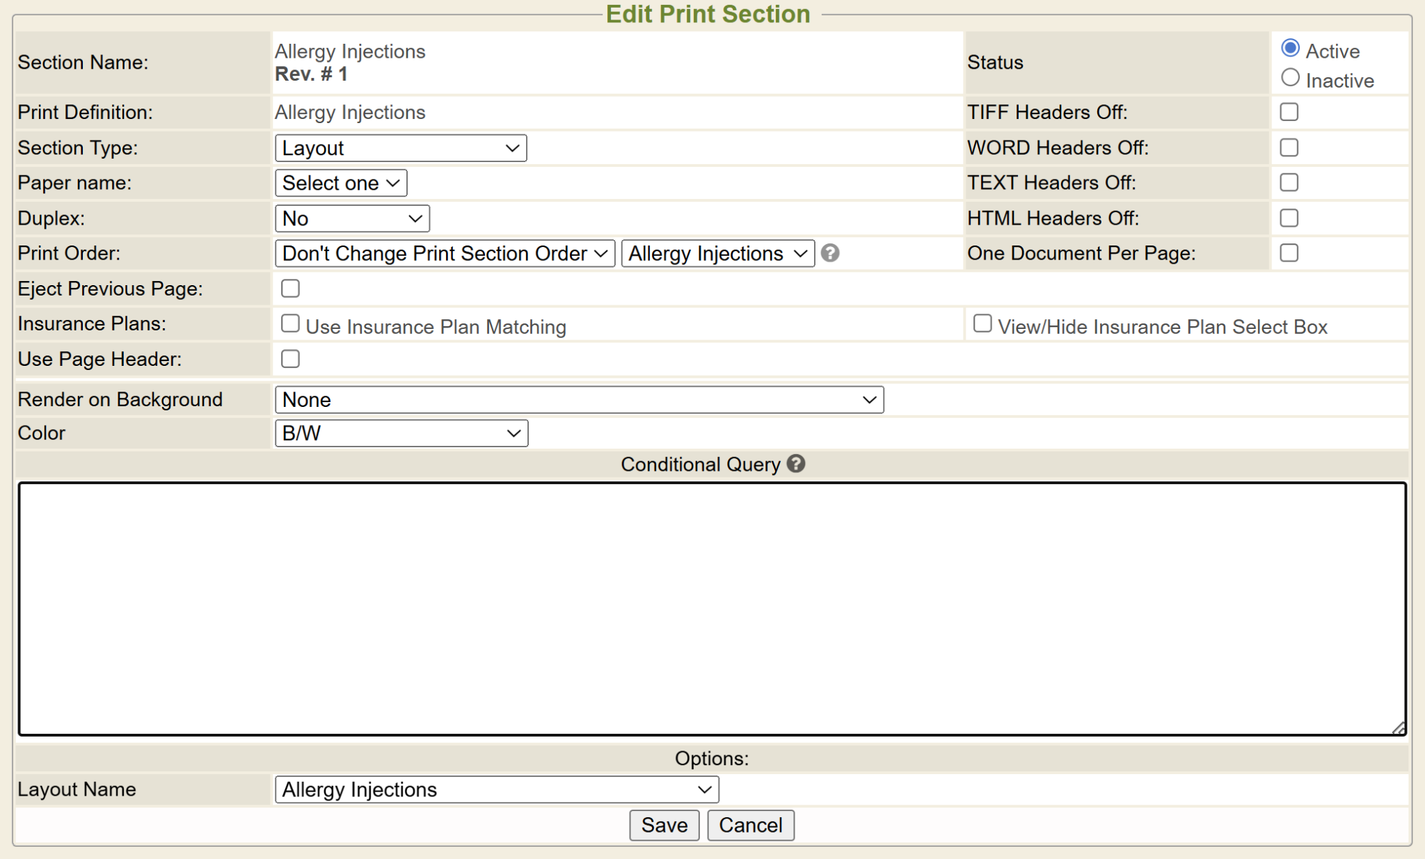Check Use Page Header box
Screen dimensions: 1425x859
290,359
